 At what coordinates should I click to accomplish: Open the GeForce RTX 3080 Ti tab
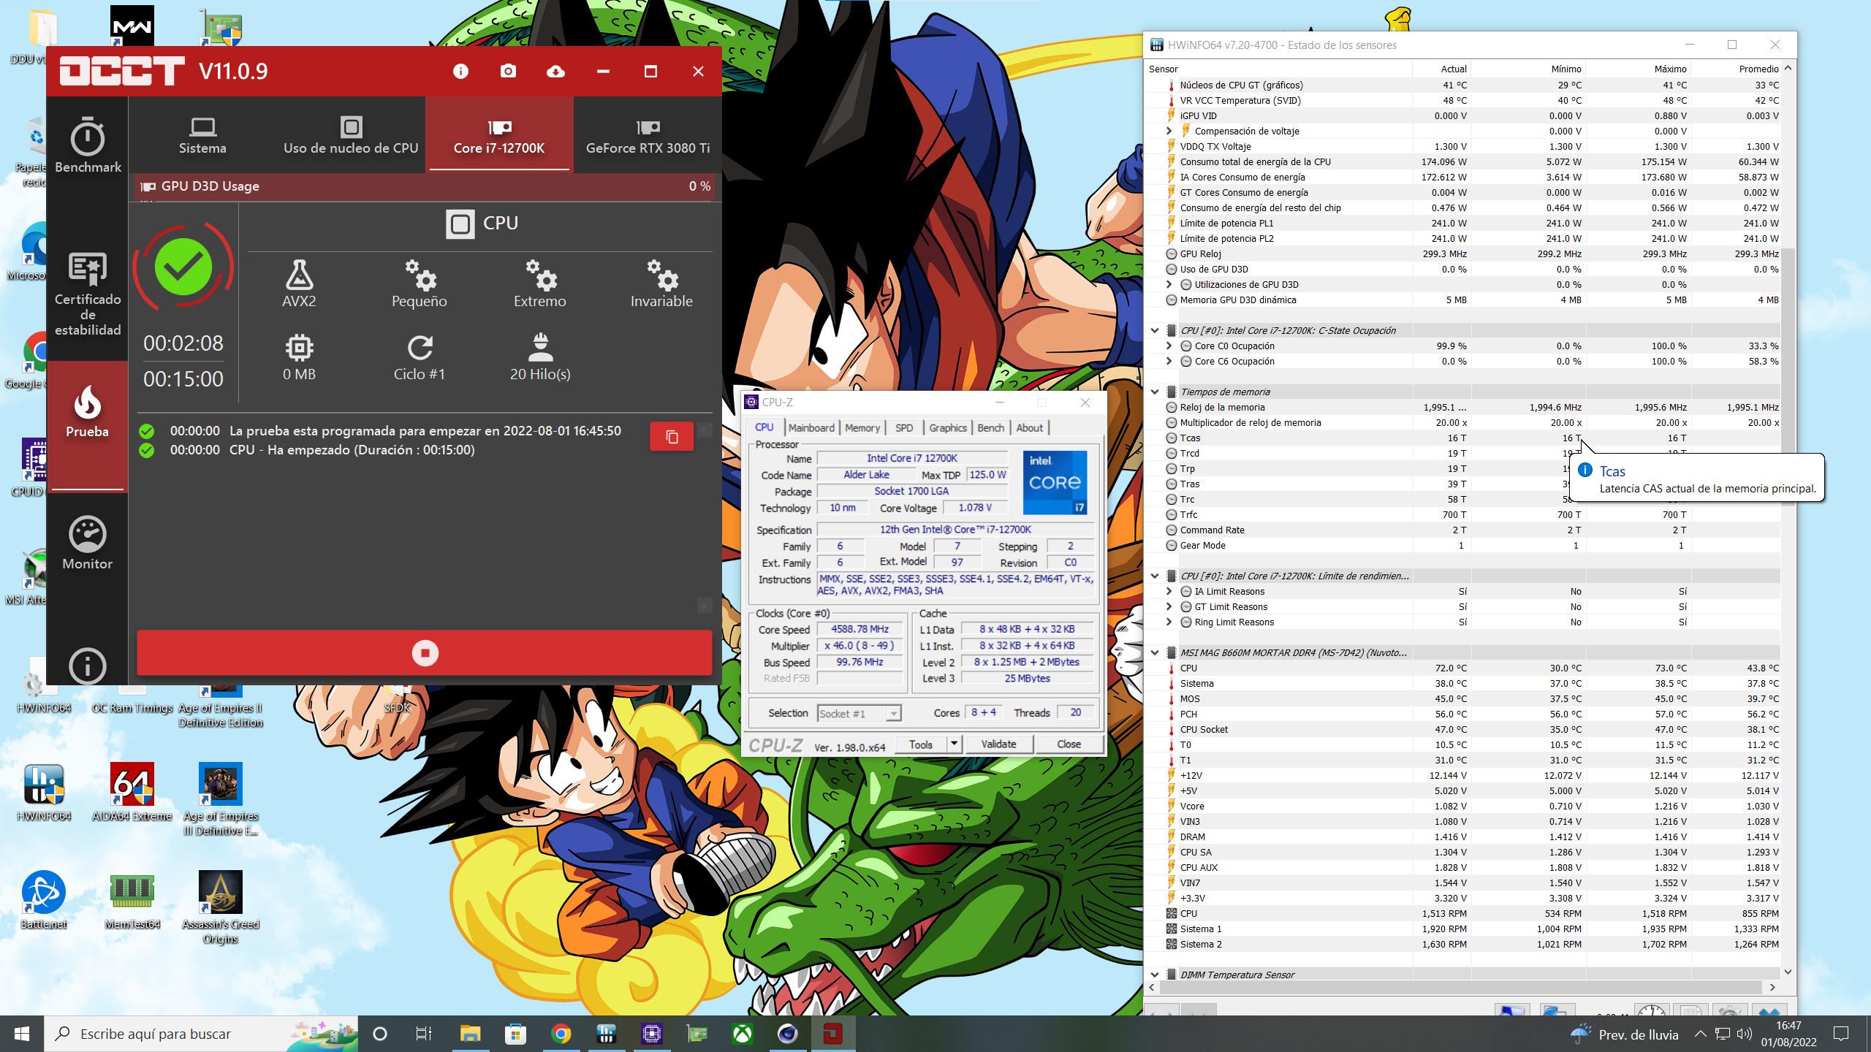coord(648,136)
